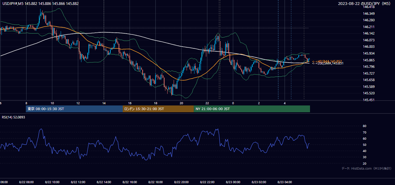Click the RSI axis value 30

tap(365, 157)
